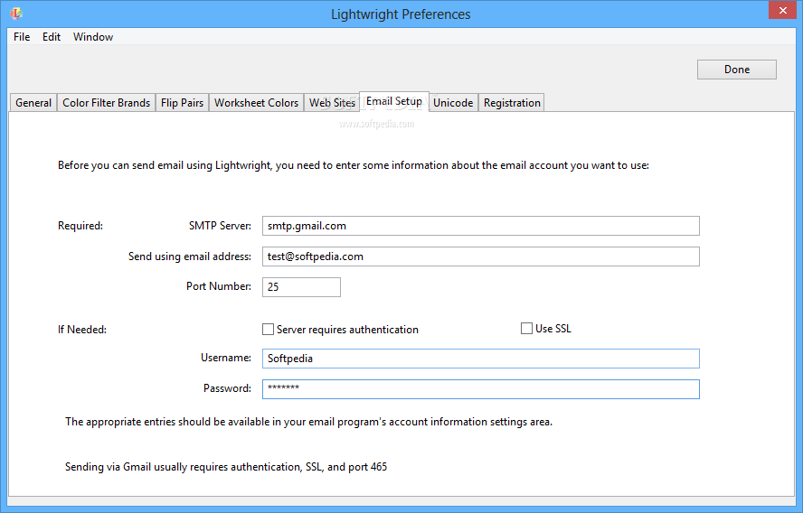The width and height of the screenshot is (803, 513).
Task: Click the Send using email address field
Action: (480, 256)
